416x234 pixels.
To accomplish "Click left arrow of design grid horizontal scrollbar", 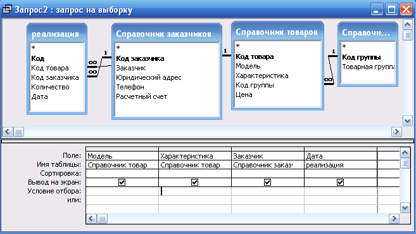I will pyautogui.click(x=91, y=219).
